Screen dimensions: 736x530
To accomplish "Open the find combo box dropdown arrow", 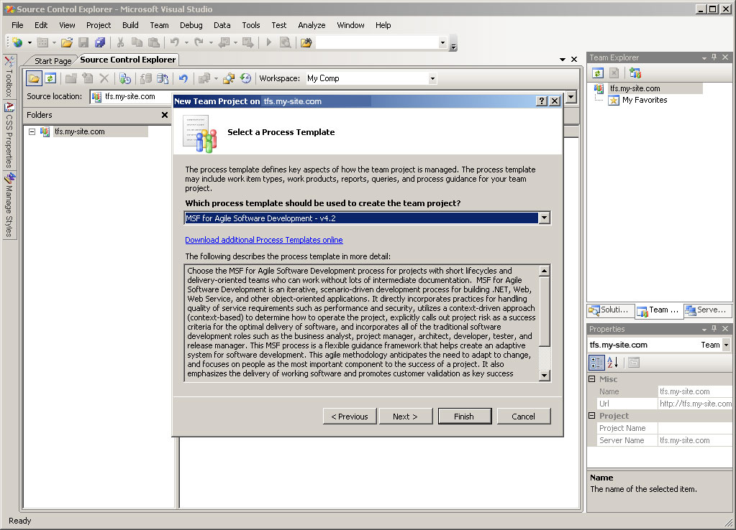I will [442, 42].
